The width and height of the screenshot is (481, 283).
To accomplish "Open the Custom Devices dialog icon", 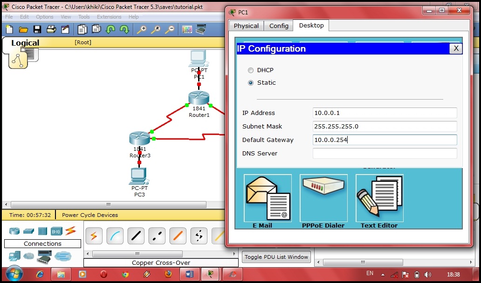I will coord(200,29).
